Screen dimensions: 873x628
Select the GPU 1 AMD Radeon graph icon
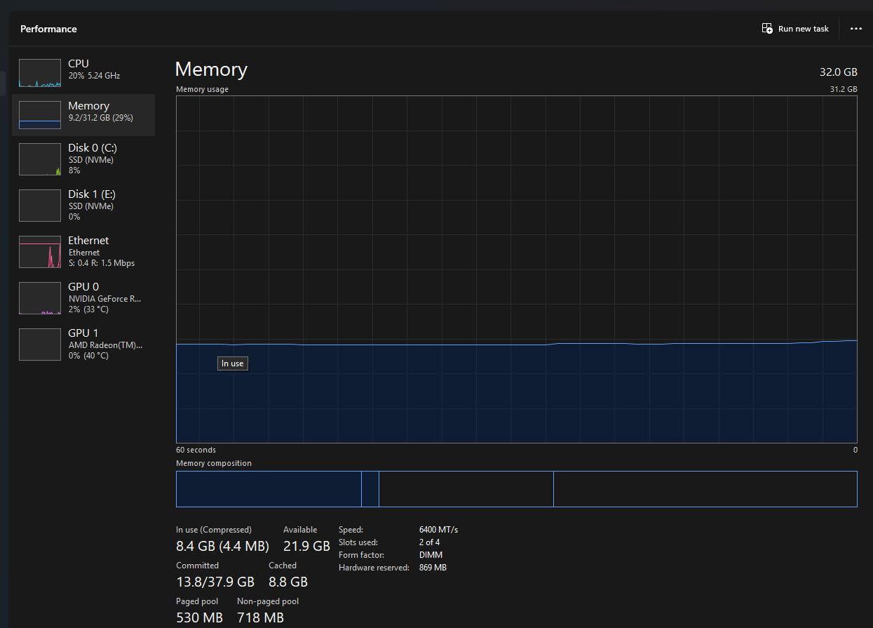[40, 345]
